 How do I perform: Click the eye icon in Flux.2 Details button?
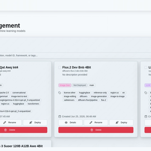point(66,122)
